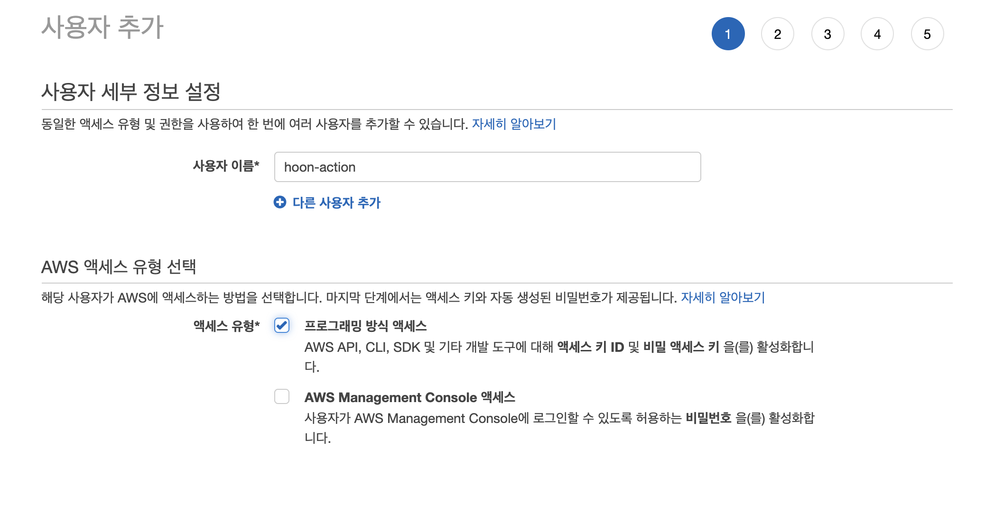Click the 사용자 이름* field label

tap(226, 166)
